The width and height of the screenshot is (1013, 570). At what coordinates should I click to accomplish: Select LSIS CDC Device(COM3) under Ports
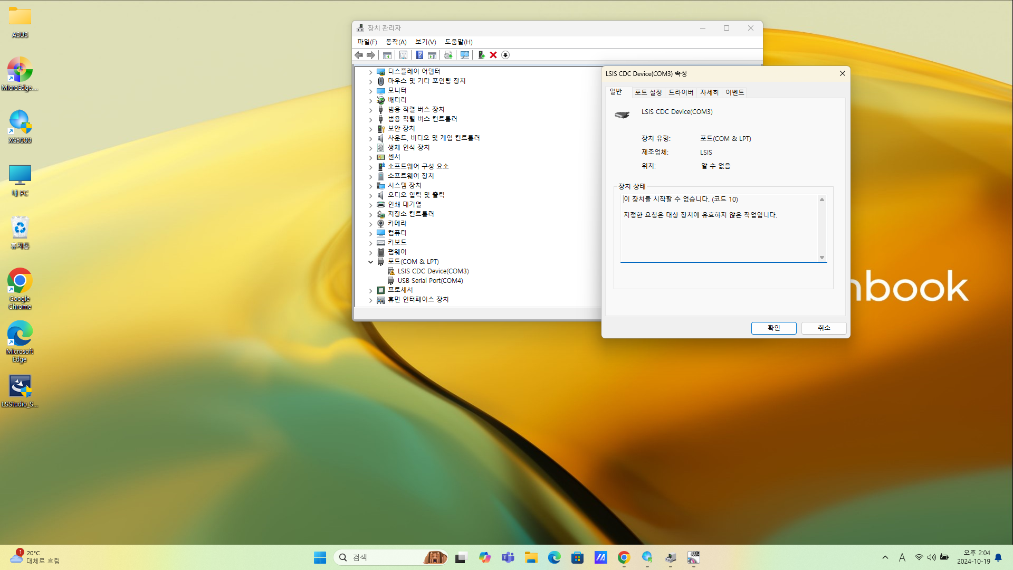tap(433, 271)
